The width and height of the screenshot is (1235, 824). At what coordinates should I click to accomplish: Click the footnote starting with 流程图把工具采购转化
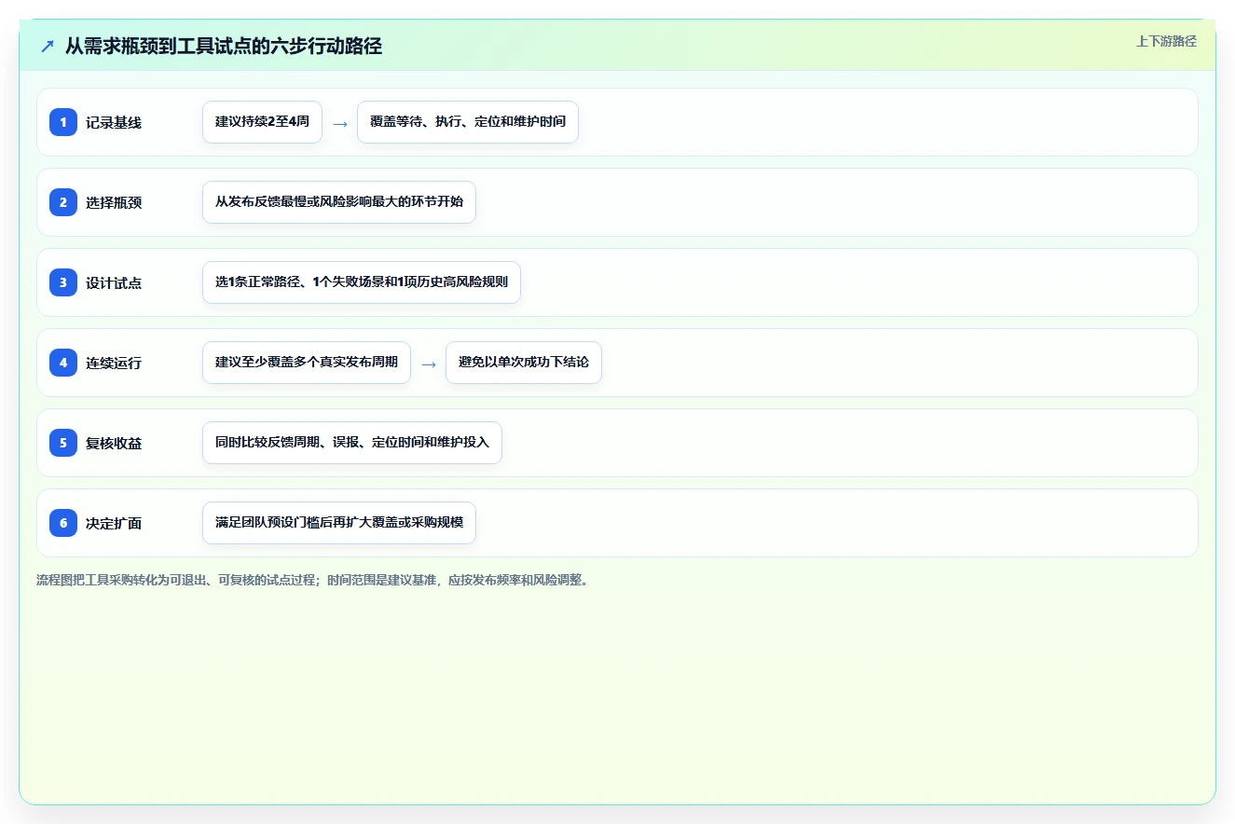coord(314,580)
